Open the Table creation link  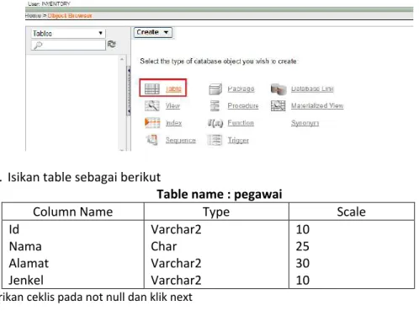[173, 88]
